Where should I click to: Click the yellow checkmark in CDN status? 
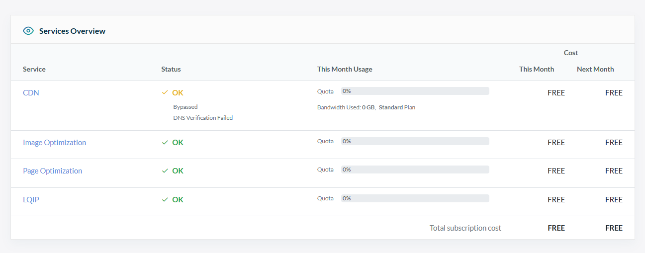[165, 92]
